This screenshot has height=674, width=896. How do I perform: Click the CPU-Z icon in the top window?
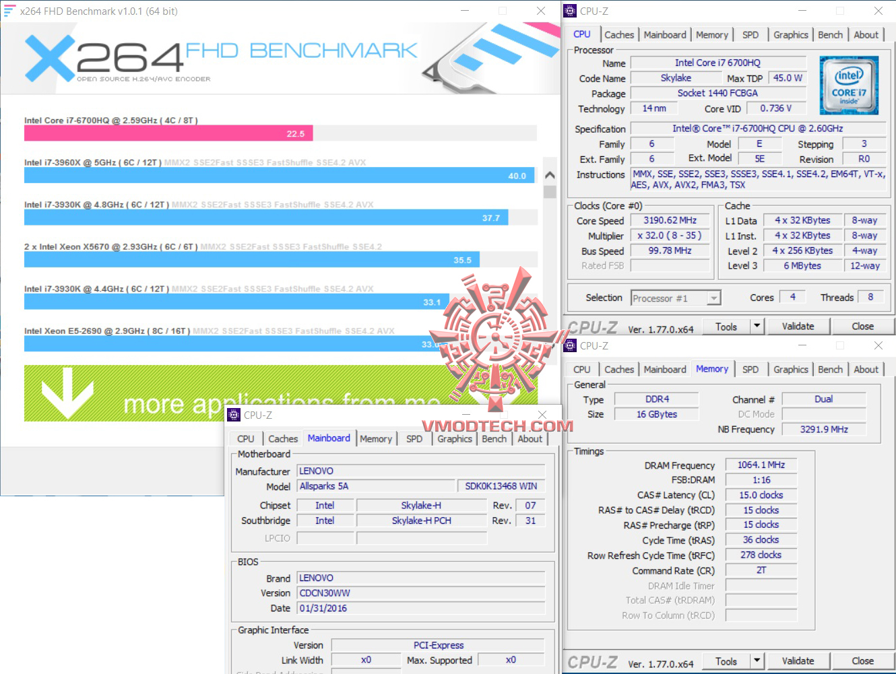[x=571, y=11]
